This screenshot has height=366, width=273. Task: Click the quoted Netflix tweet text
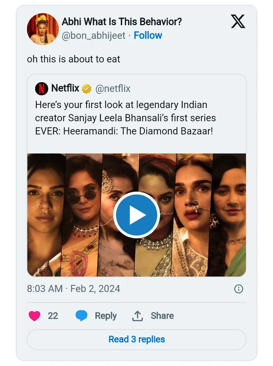click(125, 118)
